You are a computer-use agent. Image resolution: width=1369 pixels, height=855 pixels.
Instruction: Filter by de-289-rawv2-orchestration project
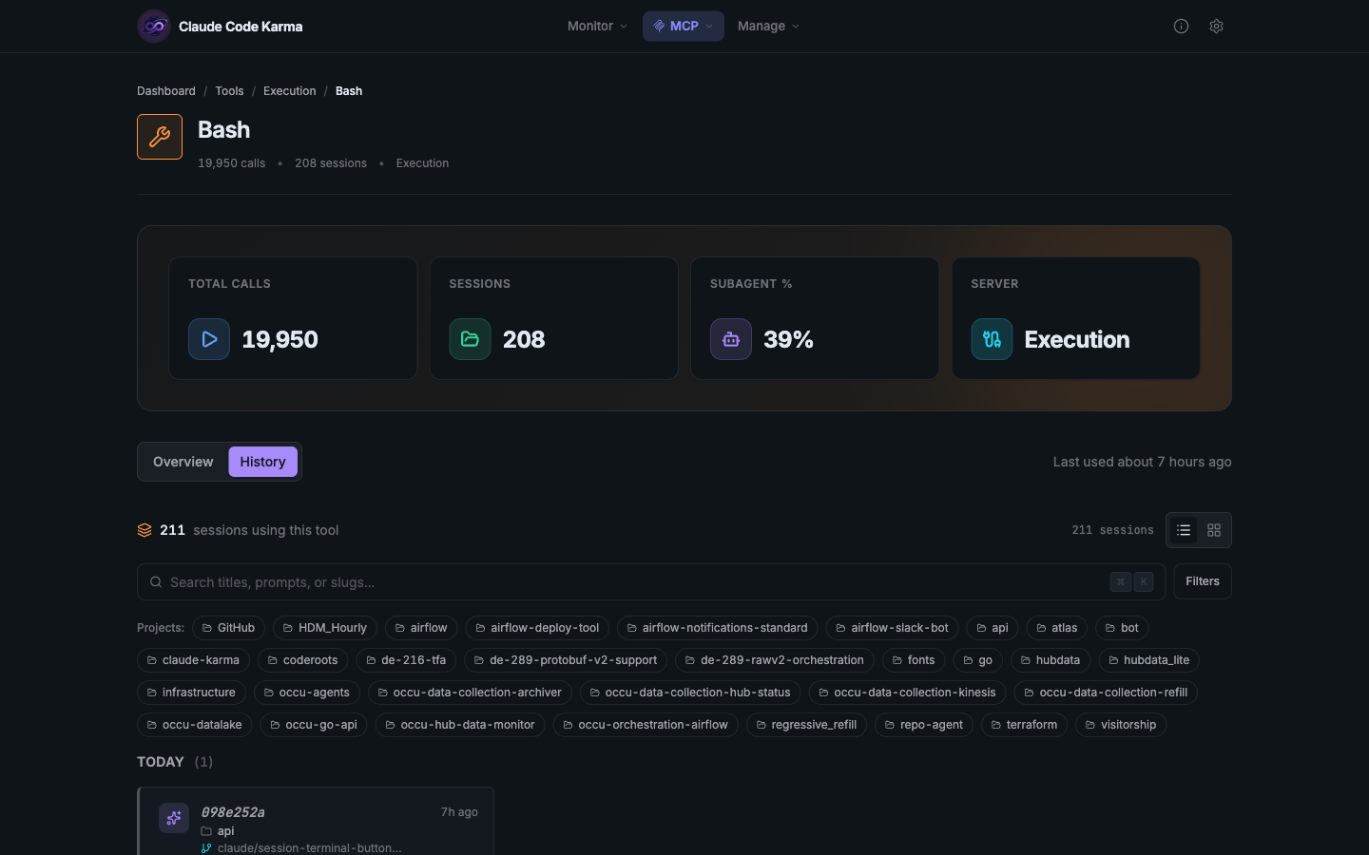click(775, 660)
